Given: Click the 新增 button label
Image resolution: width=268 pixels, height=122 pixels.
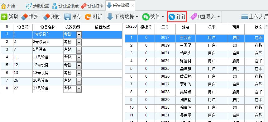Looking at the screenshot, I should click(x=13, y=17).
